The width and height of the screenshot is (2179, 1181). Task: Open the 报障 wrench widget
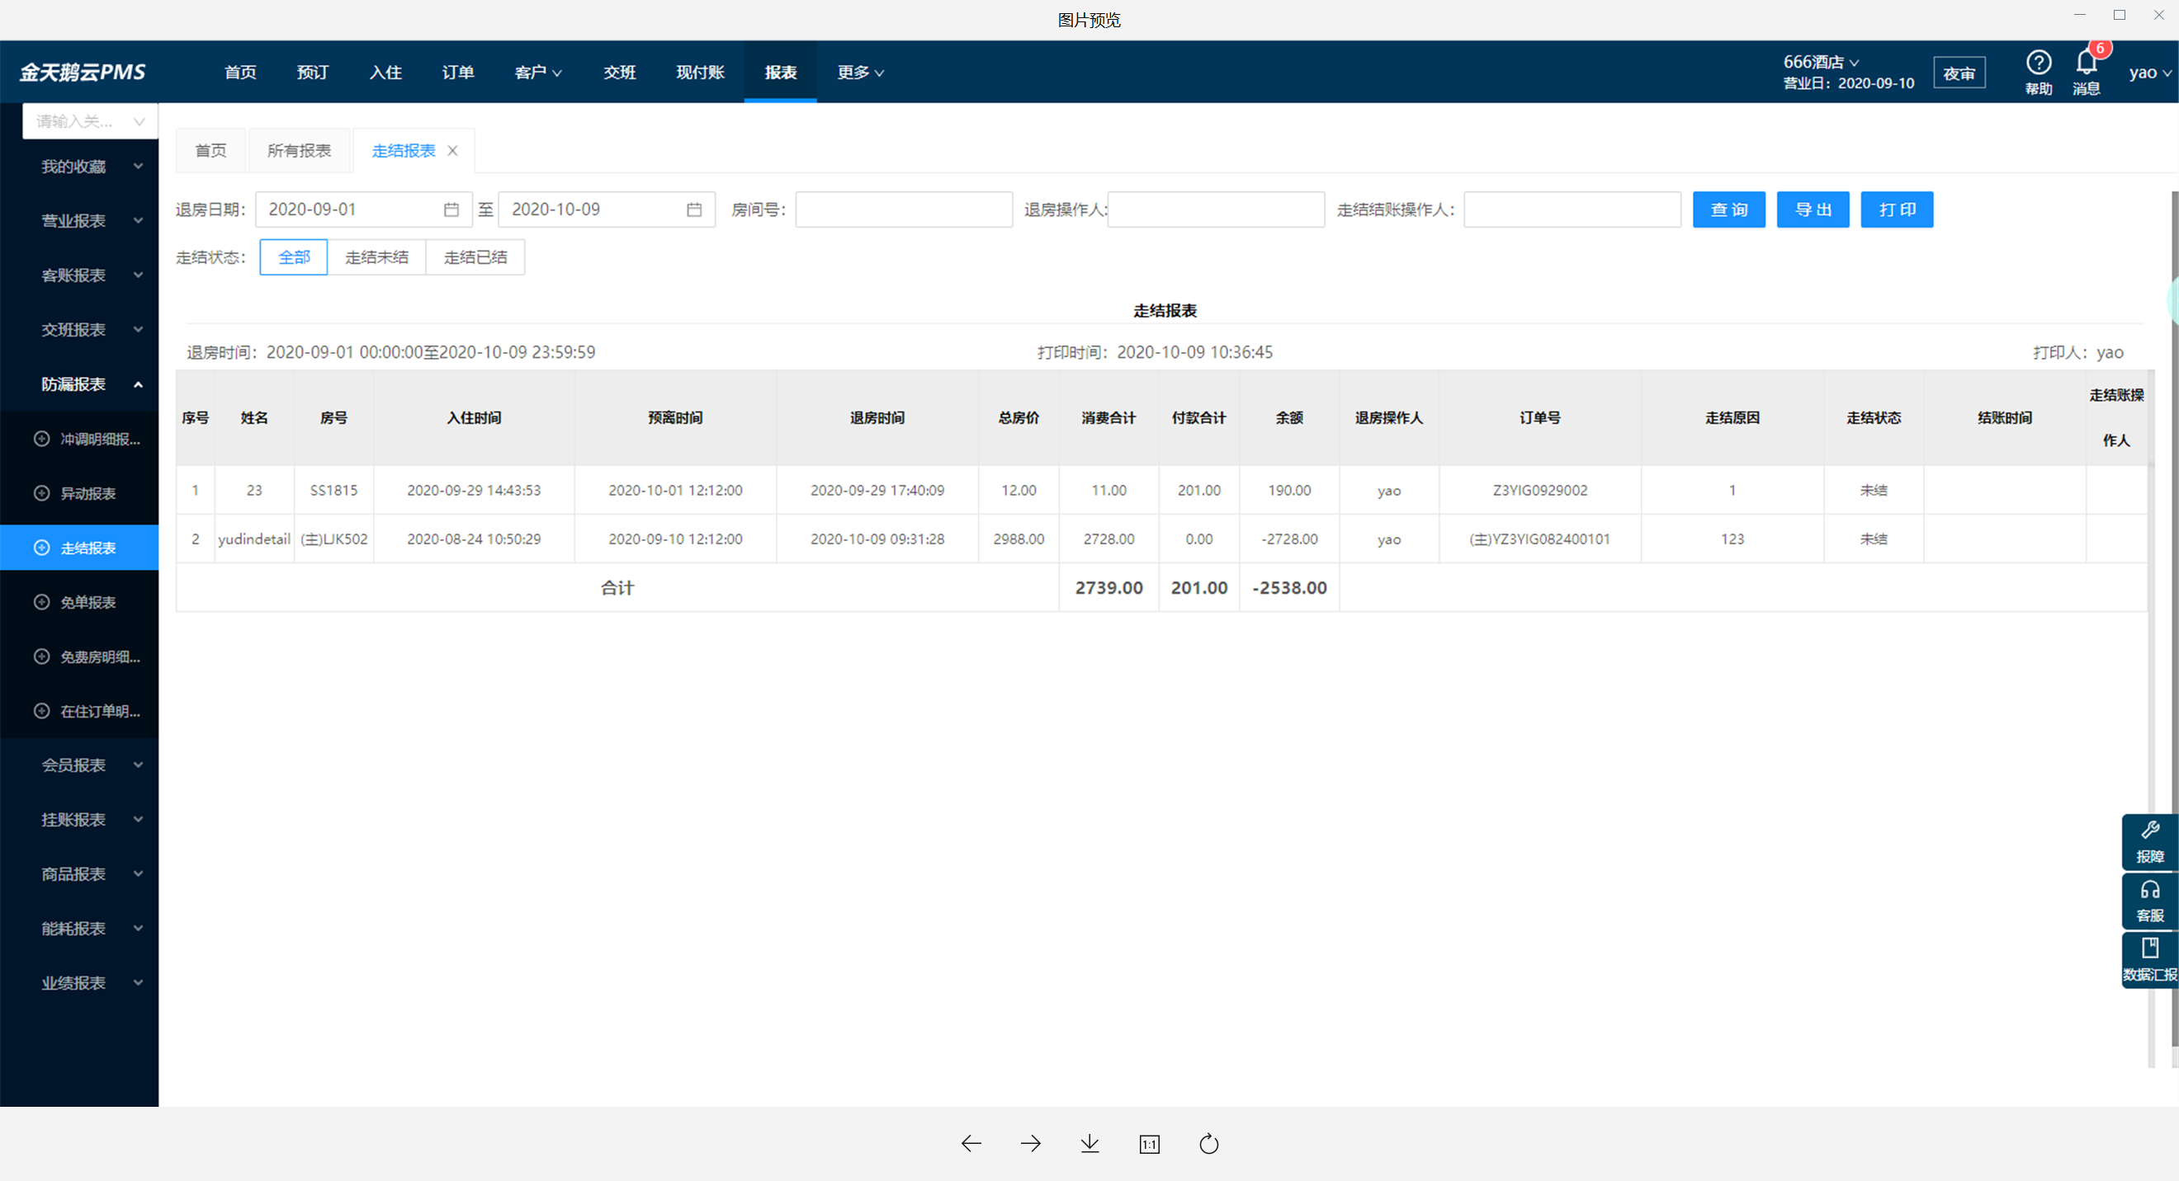tap(2149, 841)
